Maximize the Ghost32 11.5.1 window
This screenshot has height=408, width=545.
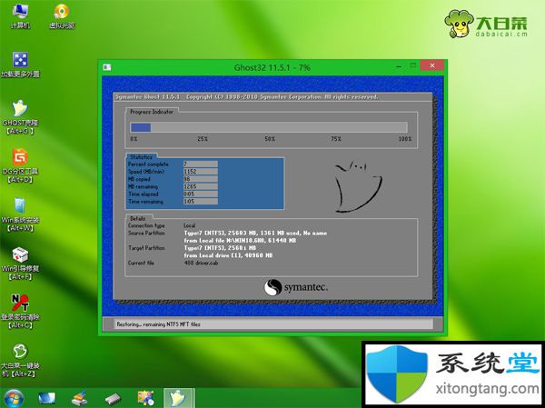413,65
